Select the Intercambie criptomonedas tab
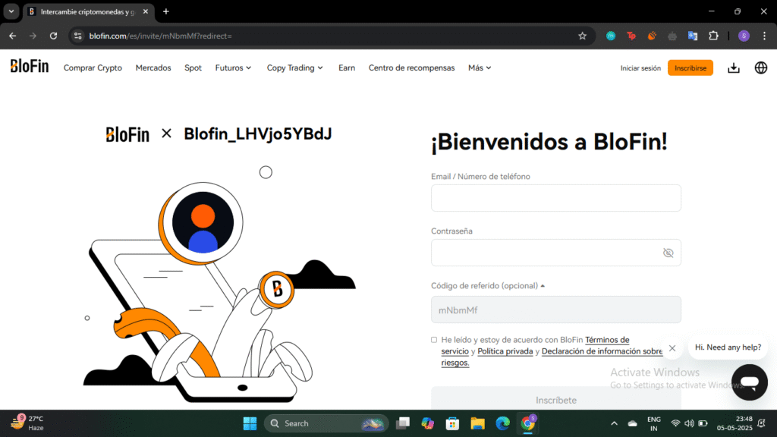The image size is (777, 437). 87,11
